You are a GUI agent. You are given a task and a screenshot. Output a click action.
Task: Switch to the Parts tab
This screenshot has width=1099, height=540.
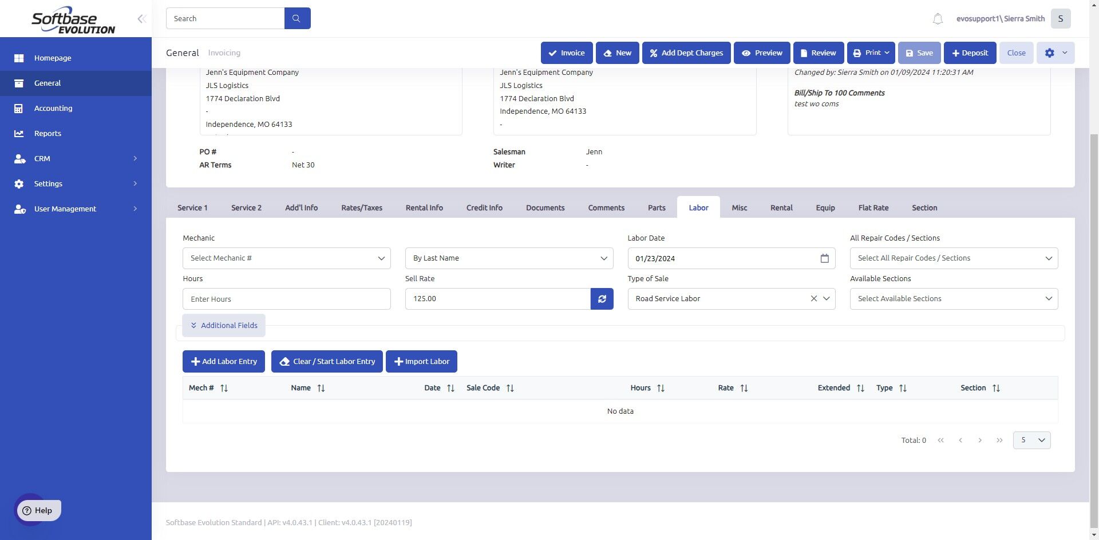pos(657,207)
